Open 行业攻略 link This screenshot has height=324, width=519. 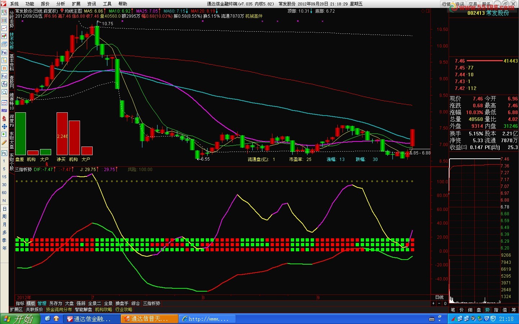click(124, 310)
